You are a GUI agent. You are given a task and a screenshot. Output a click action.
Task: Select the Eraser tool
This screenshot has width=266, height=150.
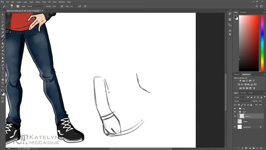(x=2, y=50)
